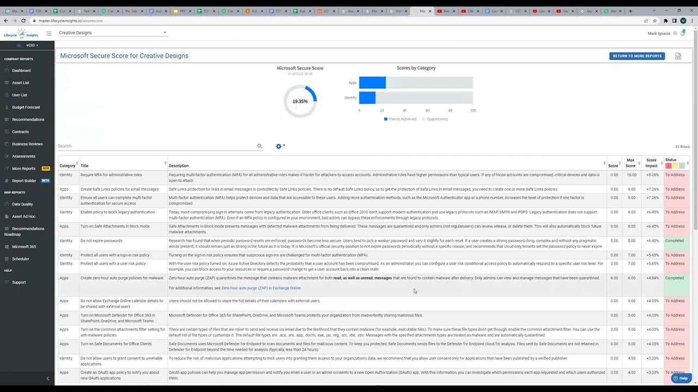
Task: Filter status by the green color swatch
Action: pos(682,166)
